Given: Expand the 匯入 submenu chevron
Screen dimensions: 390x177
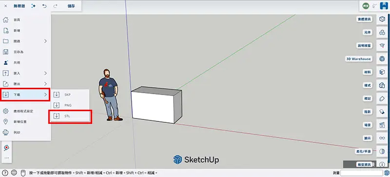Looking at the screenshot, I should tap(45, 73).
